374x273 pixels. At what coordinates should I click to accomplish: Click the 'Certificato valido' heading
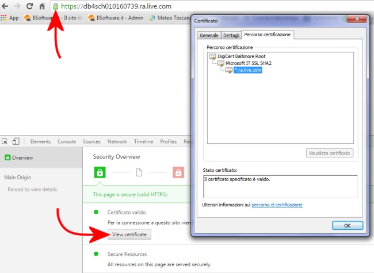[x=127, y=212]
